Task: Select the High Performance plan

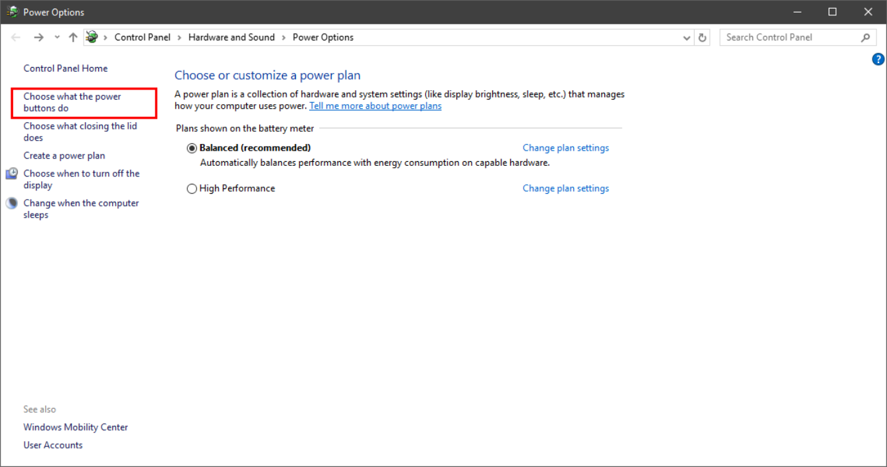Action: [x=192, y=188]
